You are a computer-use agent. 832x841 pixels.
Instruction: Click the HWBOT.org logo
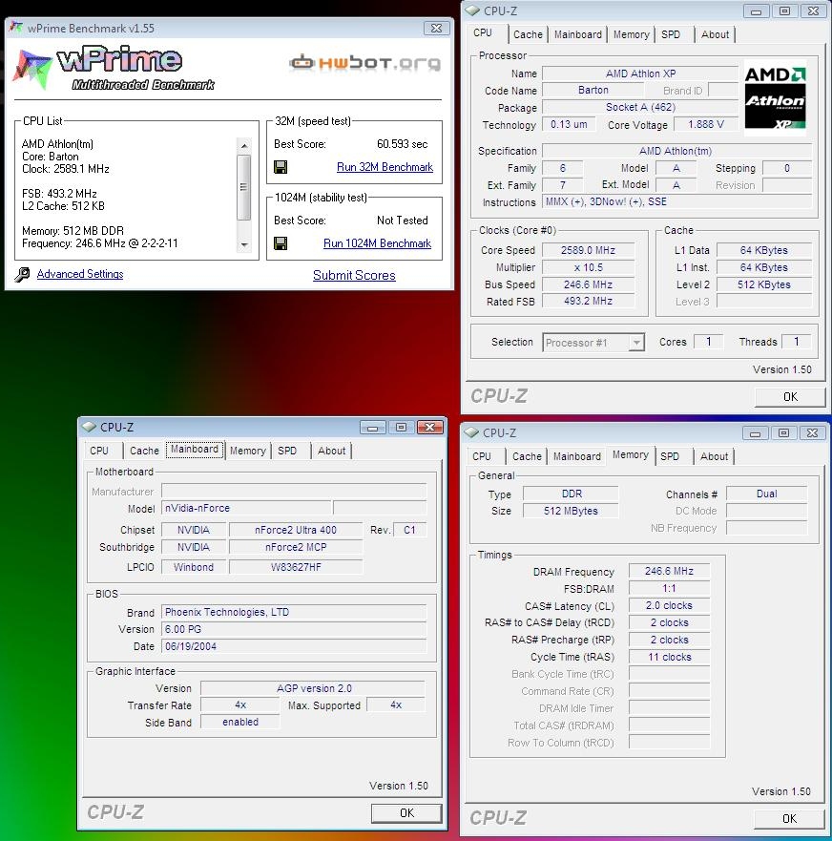365,63
